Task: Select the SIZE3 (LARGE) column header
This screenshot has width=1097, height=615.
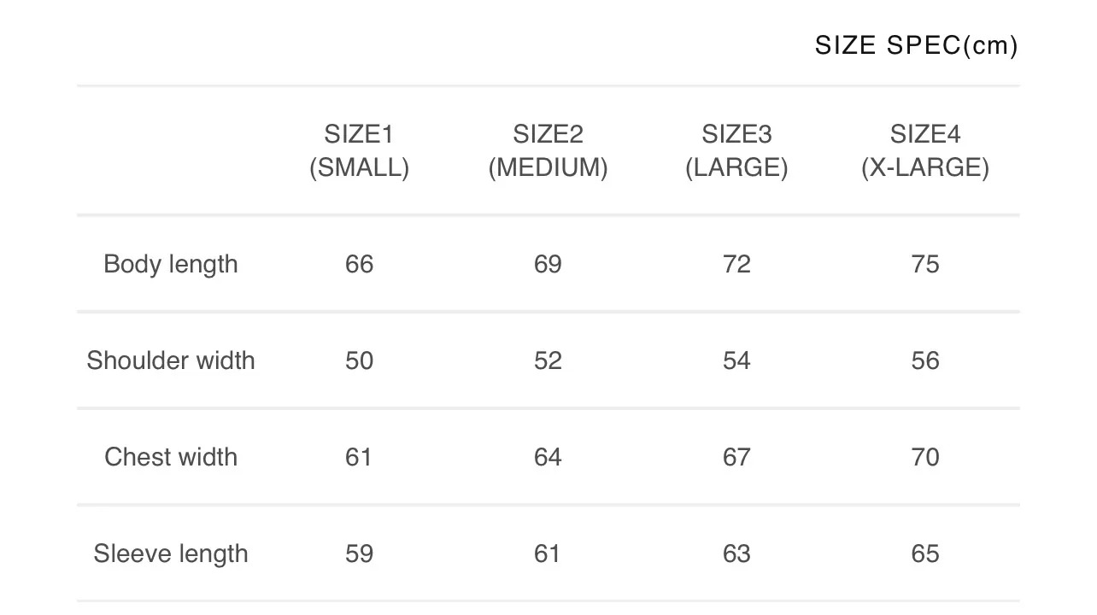Action: click(736, 150)
